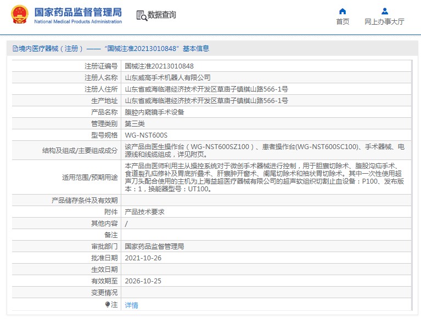Image resolution: width=421 pixels, height=319 pixels.
Task: Click the 注册人住所 label
Action: click(x=101, y=89)
